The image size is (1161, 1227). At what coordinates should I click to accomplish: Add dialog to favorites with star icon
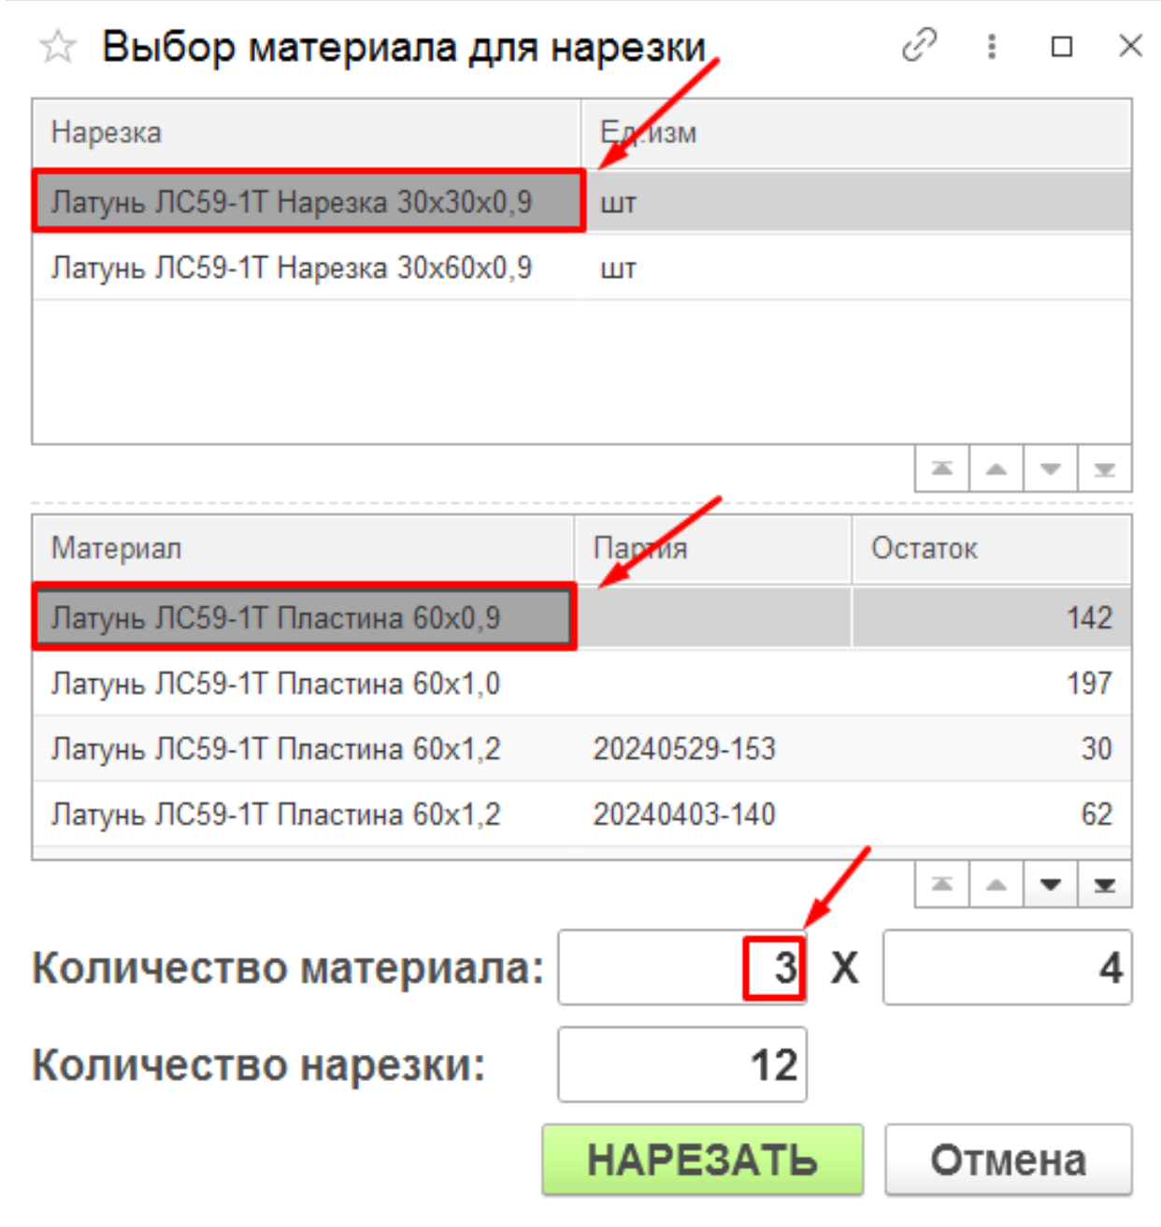[x=58, y=46]
